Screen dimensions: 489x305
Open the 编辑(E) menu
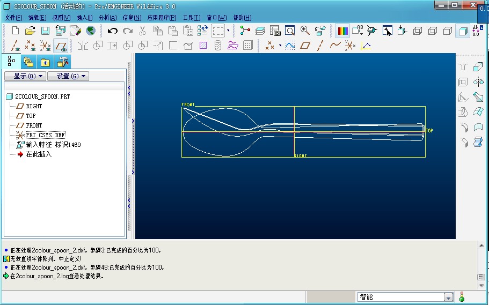38,18
